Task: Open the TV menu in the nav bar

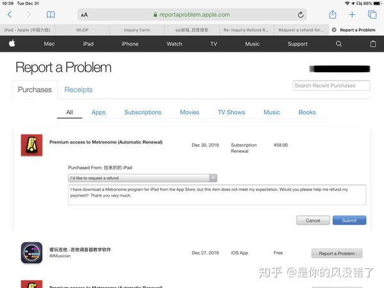Action: 214,44
